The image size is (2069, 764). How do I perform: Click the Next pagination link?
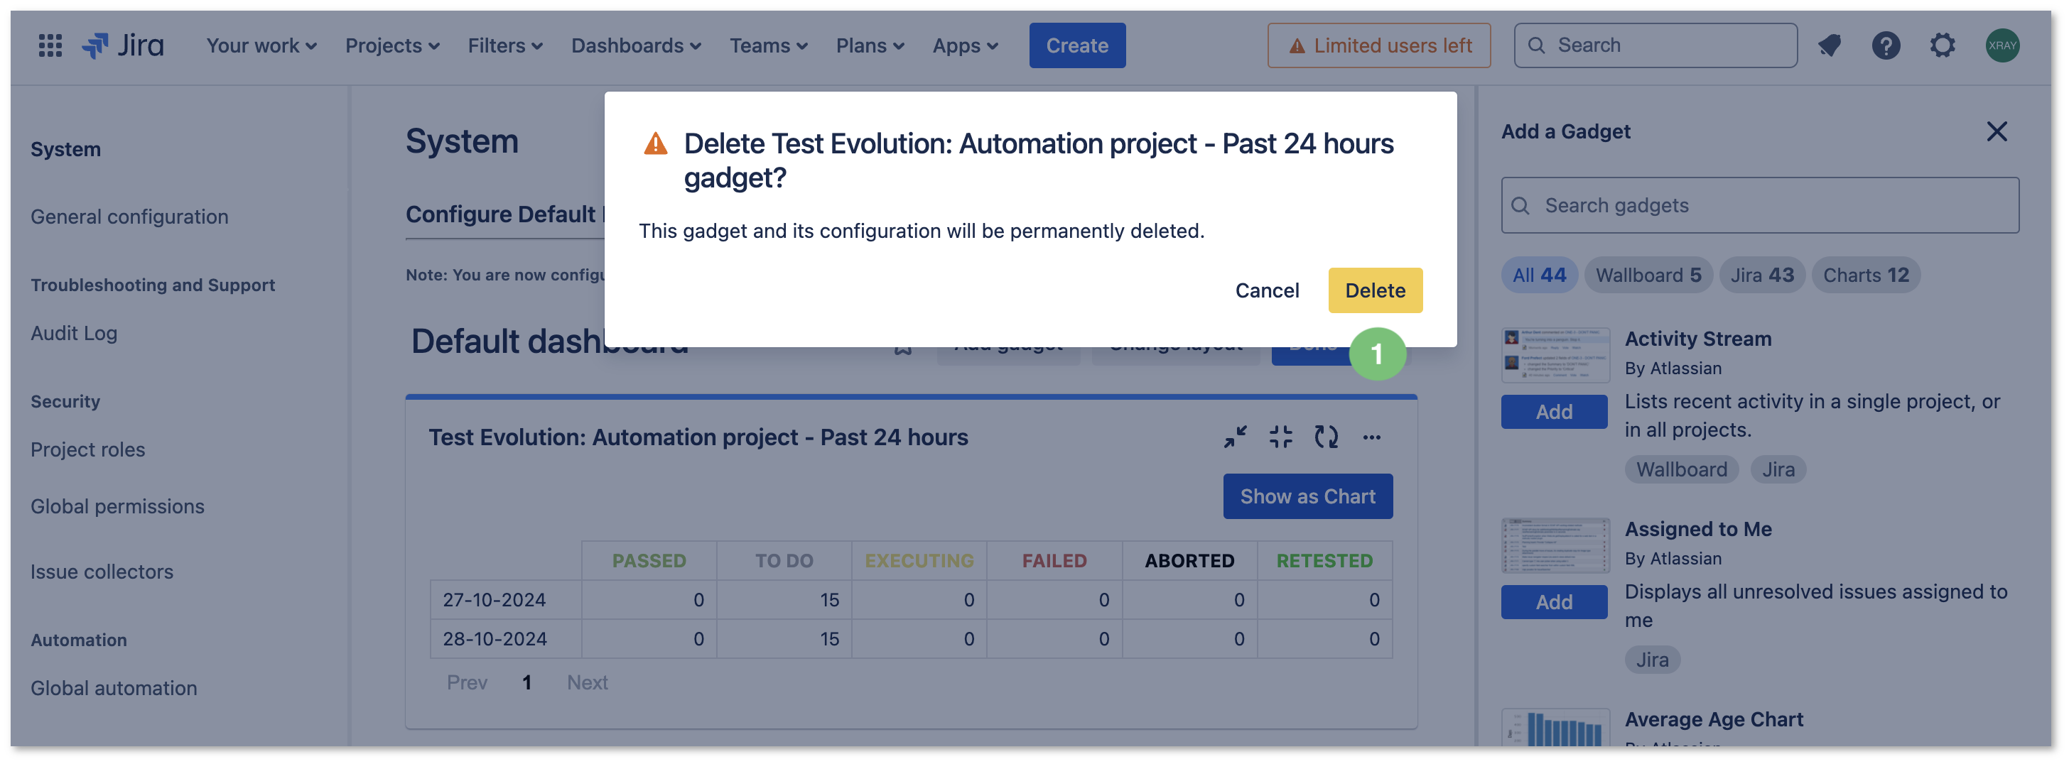587,682
